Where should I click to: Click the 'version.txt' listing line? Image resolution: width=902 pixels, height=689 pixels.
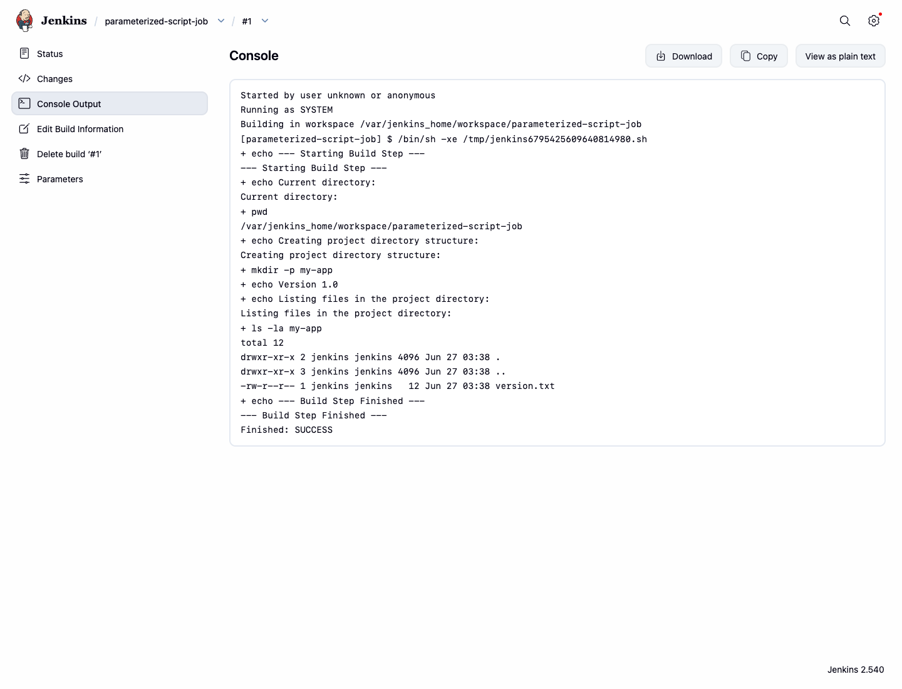click(x=397, y=386)
